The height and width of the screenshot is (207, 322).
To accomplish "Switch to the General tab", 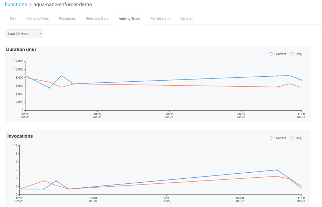I will click(186, 19).
